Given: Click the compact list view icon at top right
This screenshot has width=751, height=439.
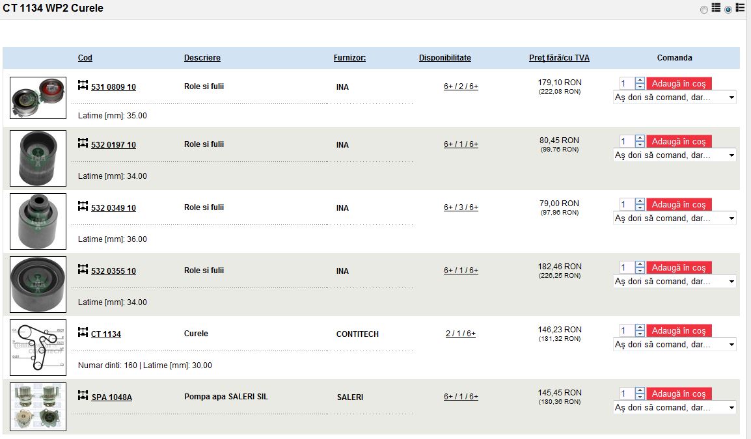Looking at the screenshot, I should click(x=716, y=8).
